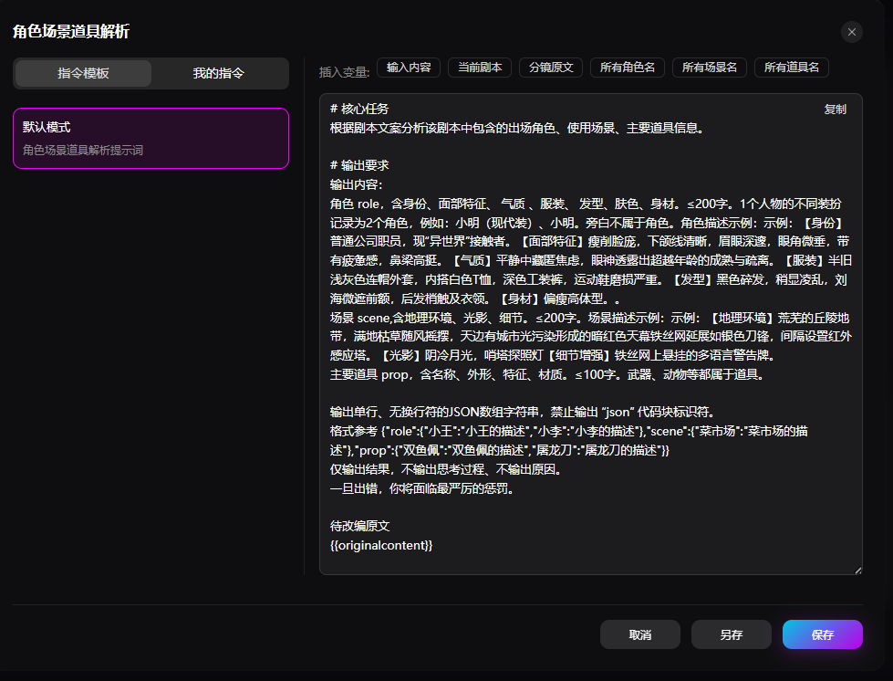Insert the 所有场景名 variable

[x=709, y=68]
